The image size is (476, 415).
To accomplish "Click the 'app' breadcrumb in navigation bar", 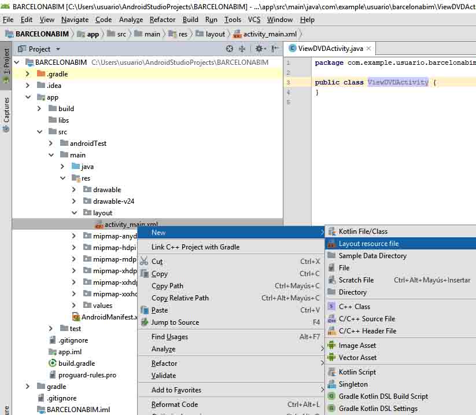I will (93, 34).
